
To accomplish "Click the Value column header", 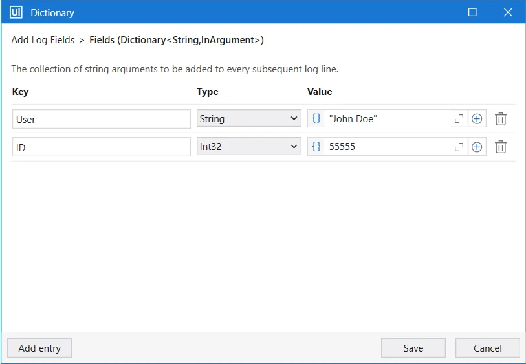I will click(x=320, y=92).
